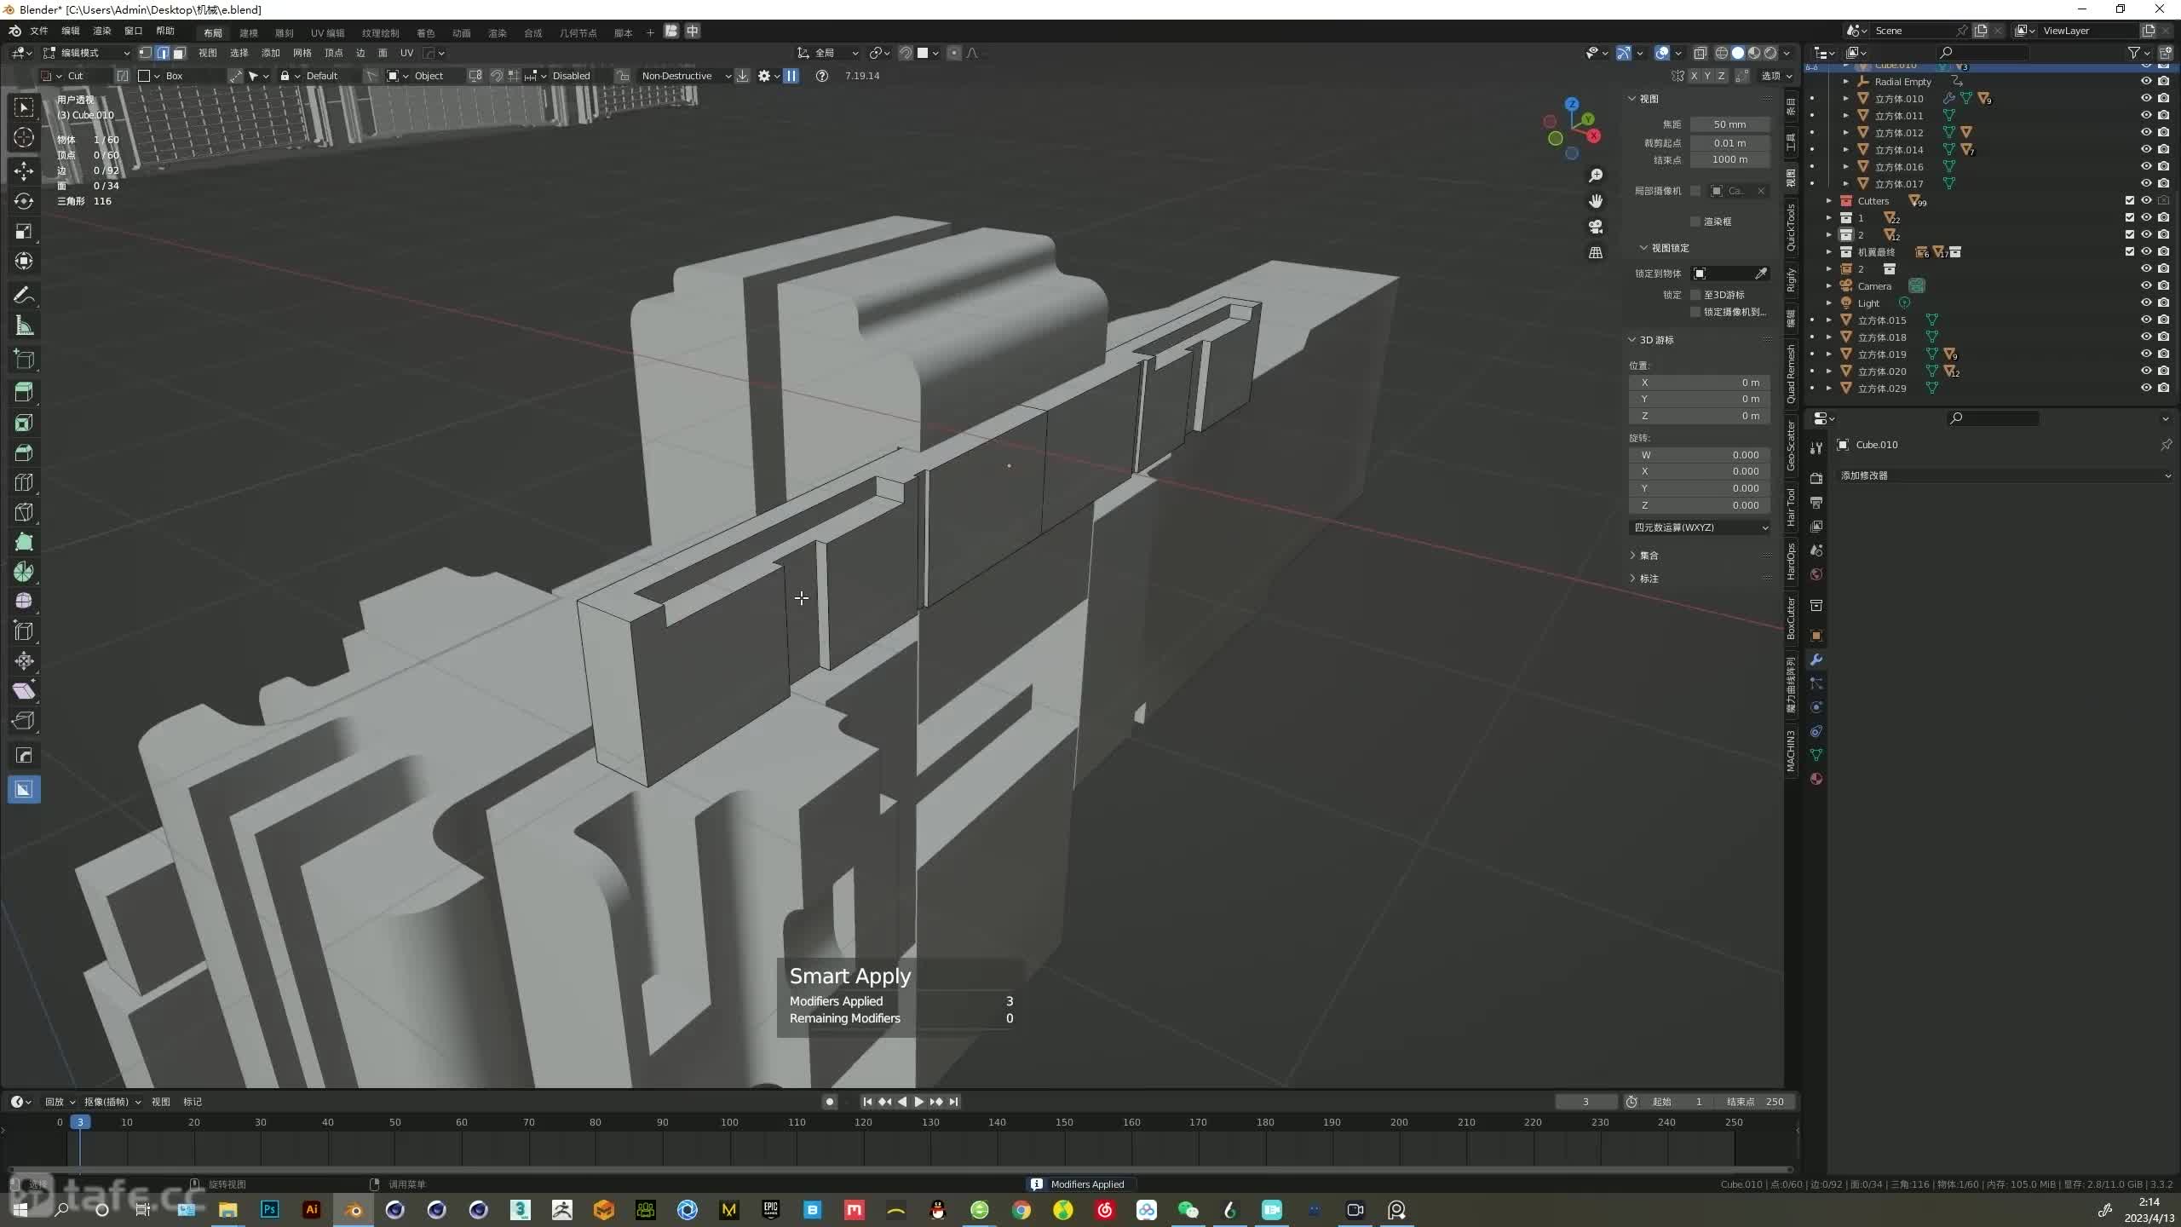
Task: Open the 文件 menu
Action: (x=39, y=31)
